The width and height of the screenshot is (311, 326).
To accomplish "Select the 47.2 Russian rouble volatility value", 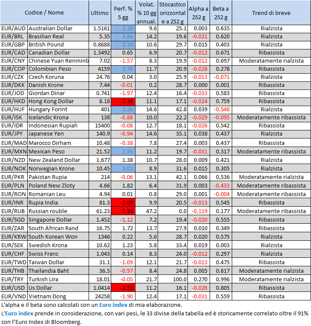I will point(147,211).
